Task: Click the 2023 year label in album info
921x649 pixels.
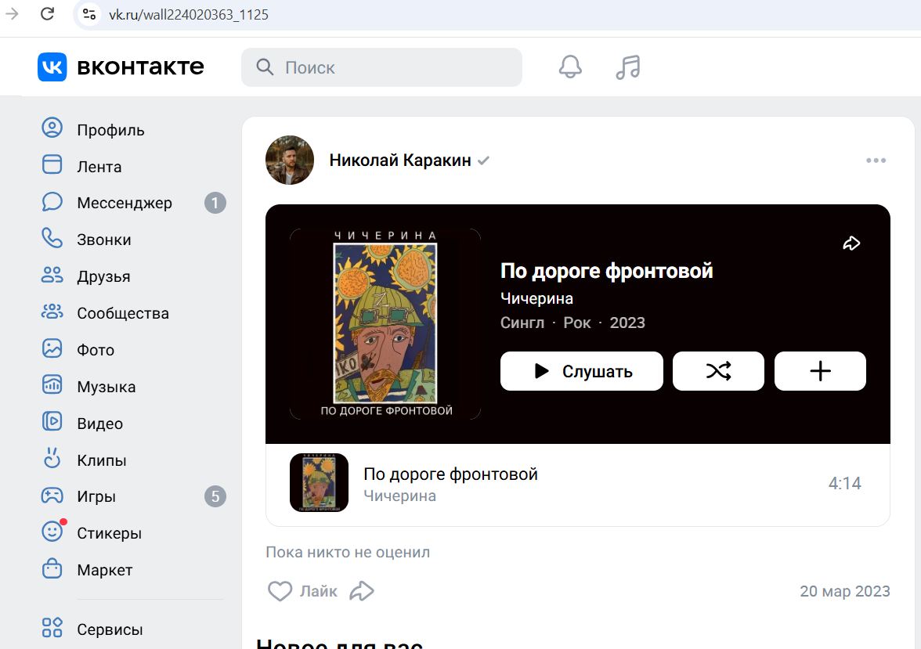Action: [627, 323]
